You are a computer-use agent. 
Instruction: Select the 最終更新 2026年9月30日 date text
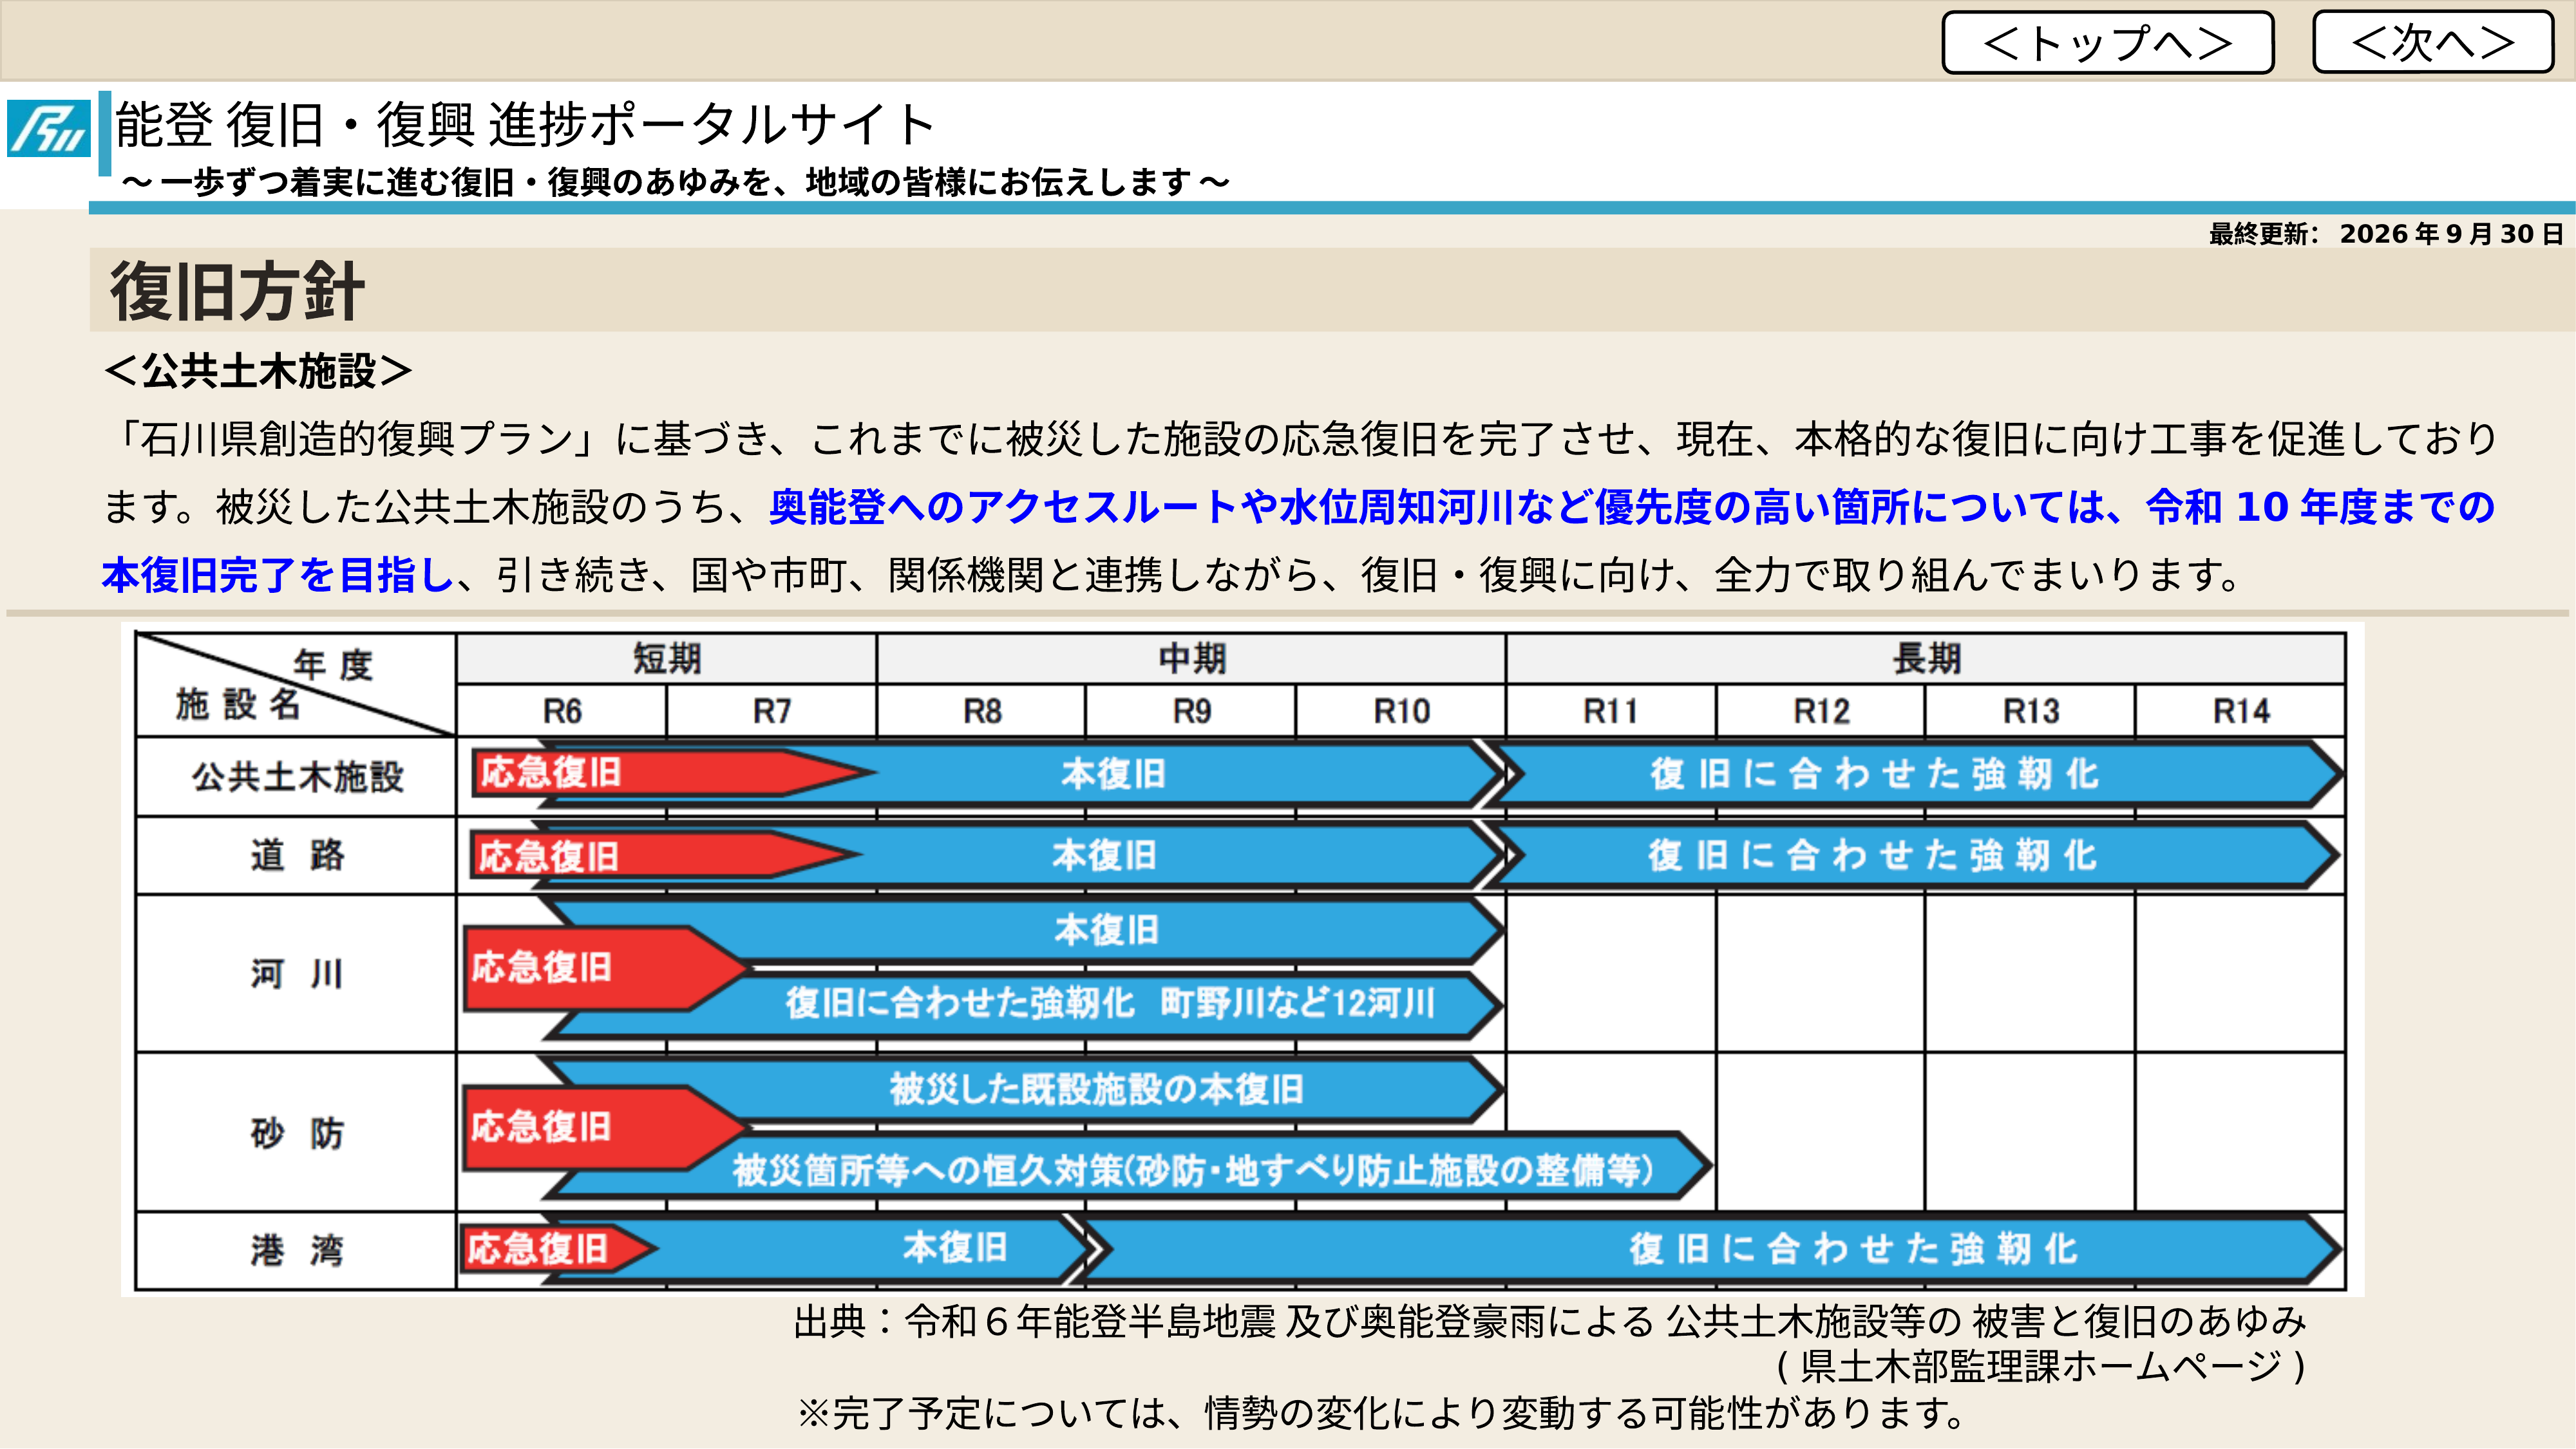point(2387,234)
